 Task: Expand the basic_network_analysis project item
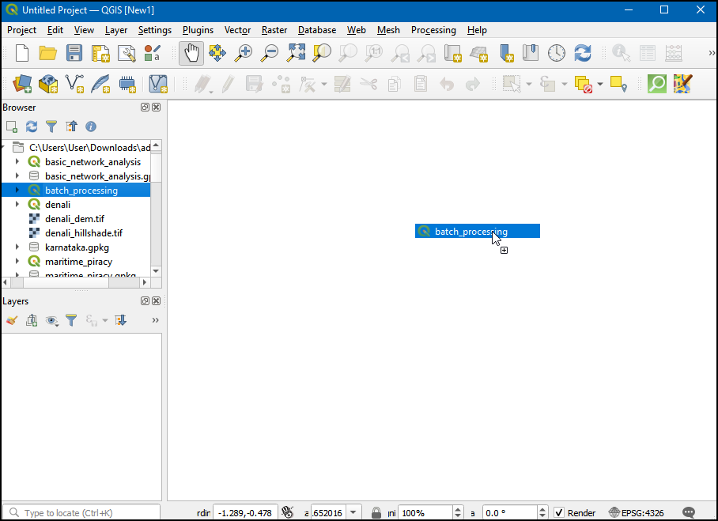(x=17, y=161)
